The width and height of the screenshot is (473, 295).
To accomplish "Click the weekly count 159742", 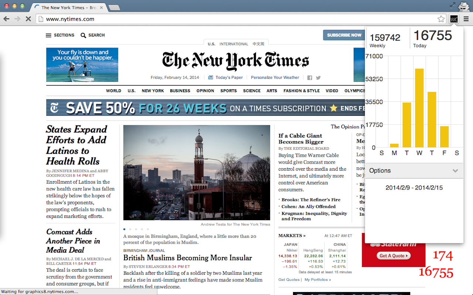I will (x=385, y=38).
